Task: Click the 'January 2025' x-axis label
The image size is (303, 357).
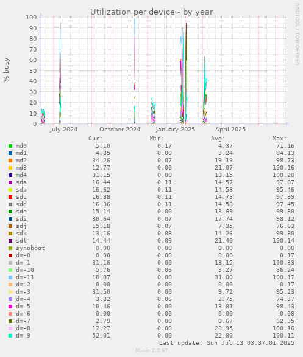Action: point(175,130)
